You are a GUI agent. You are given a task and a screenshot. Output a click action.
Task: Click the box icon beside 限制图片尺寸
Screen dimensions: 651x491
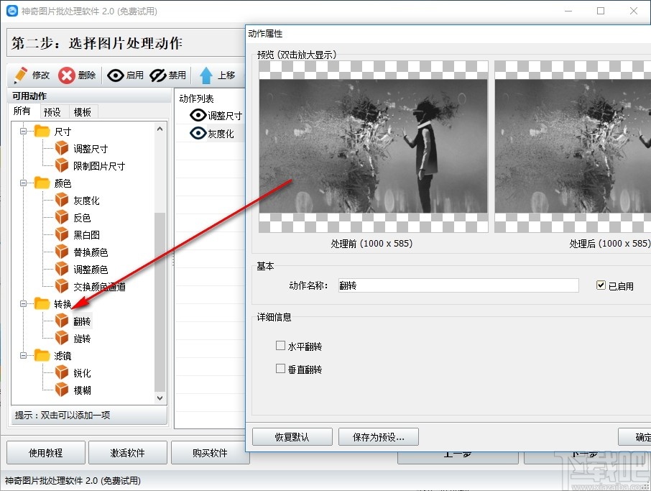point(62,165)
